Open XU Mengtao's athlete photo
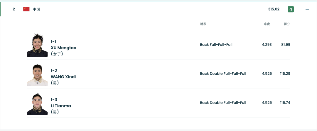This screenshot has width=317, height=131. [x=37, y=45]
